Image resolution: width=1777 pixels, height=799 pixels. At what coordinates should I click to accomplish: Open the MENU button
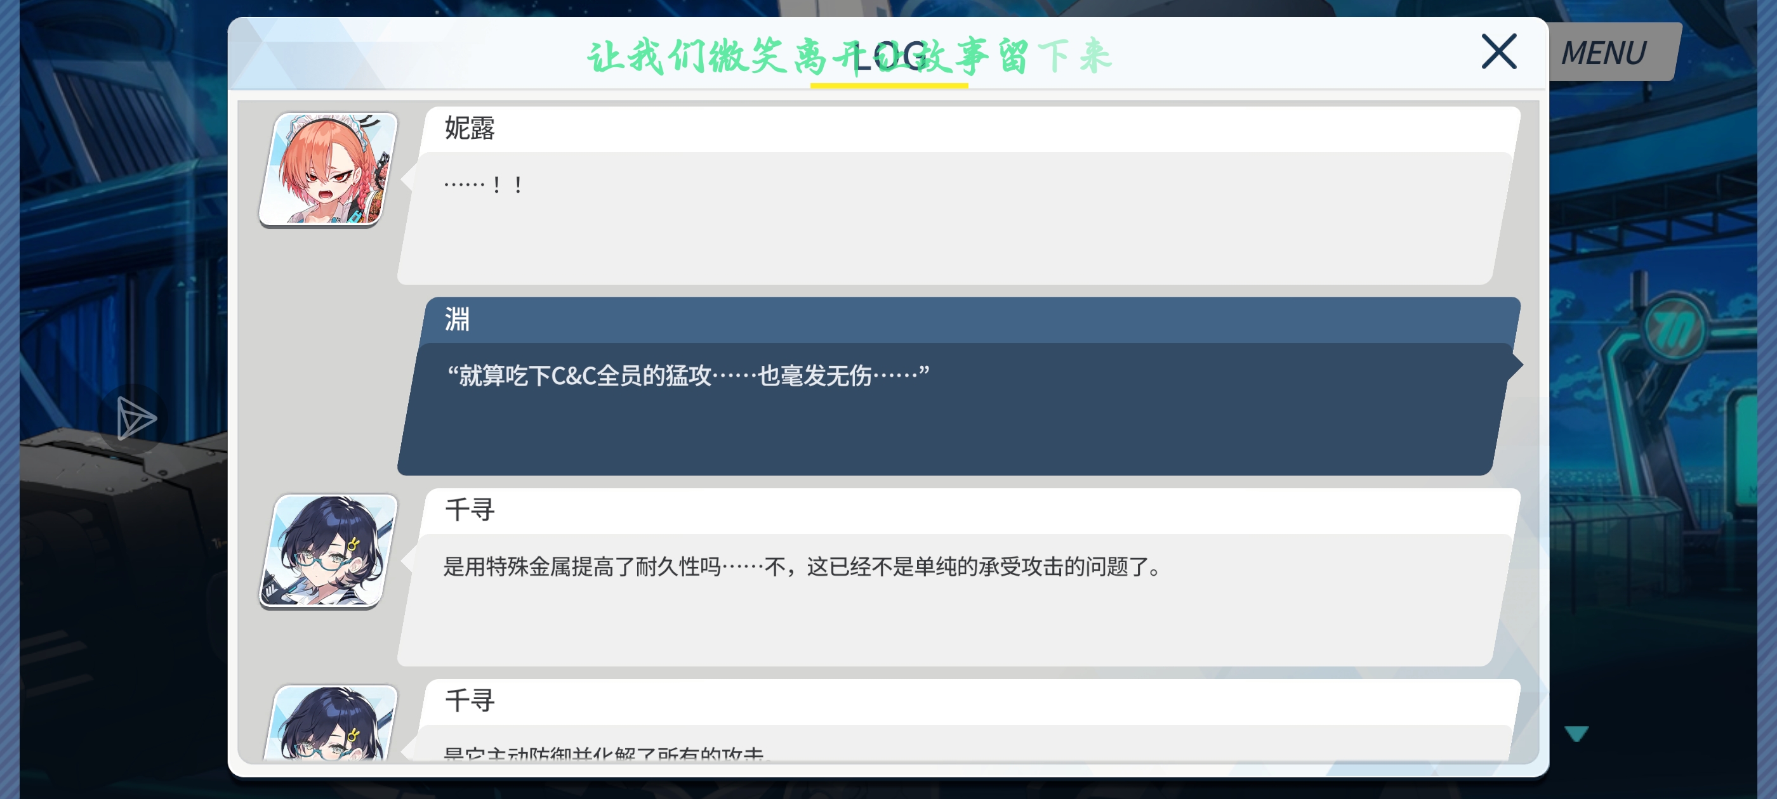tap(1603, 53)
